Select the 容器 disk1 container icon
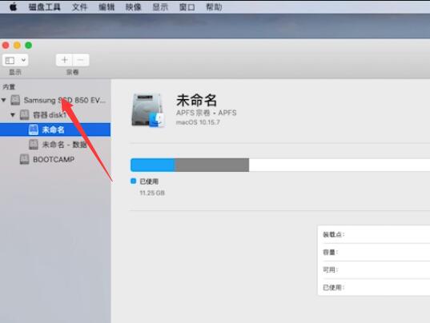This screenshot has height=323, width=430. (24, 114)
